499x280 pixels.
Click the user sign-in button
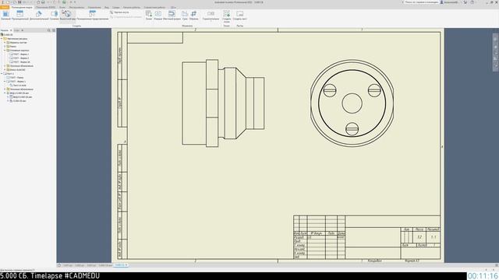(x=449, y=2)
